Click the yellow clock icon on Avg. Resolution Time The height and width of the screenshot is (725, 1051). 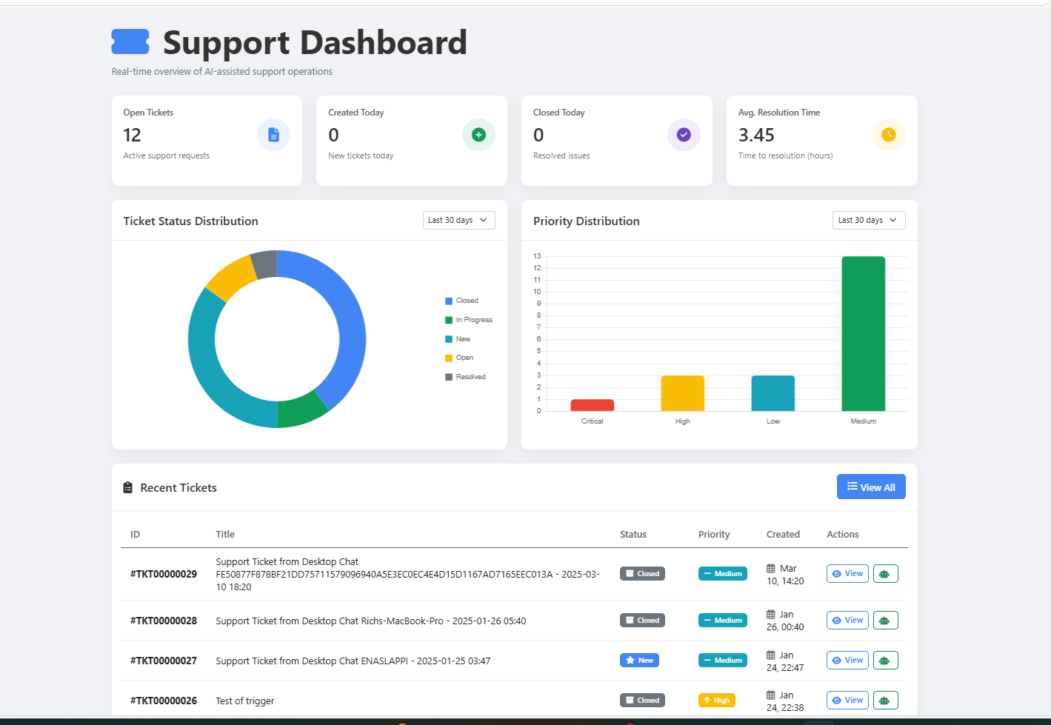pos(889,135)
